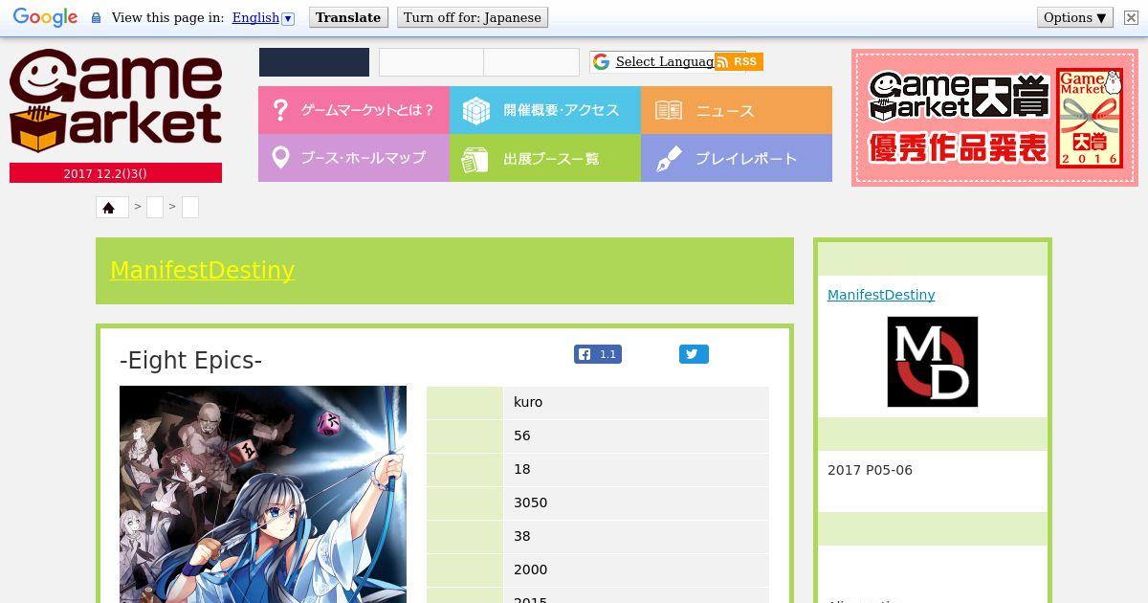Click the Translate button
This screenshot has width=1148, height=603.
coord(348,17)
